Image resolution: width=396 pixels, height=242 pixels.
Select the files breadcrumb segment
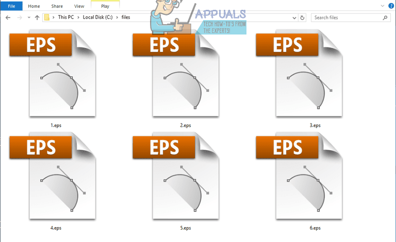[x=126, y=17]
